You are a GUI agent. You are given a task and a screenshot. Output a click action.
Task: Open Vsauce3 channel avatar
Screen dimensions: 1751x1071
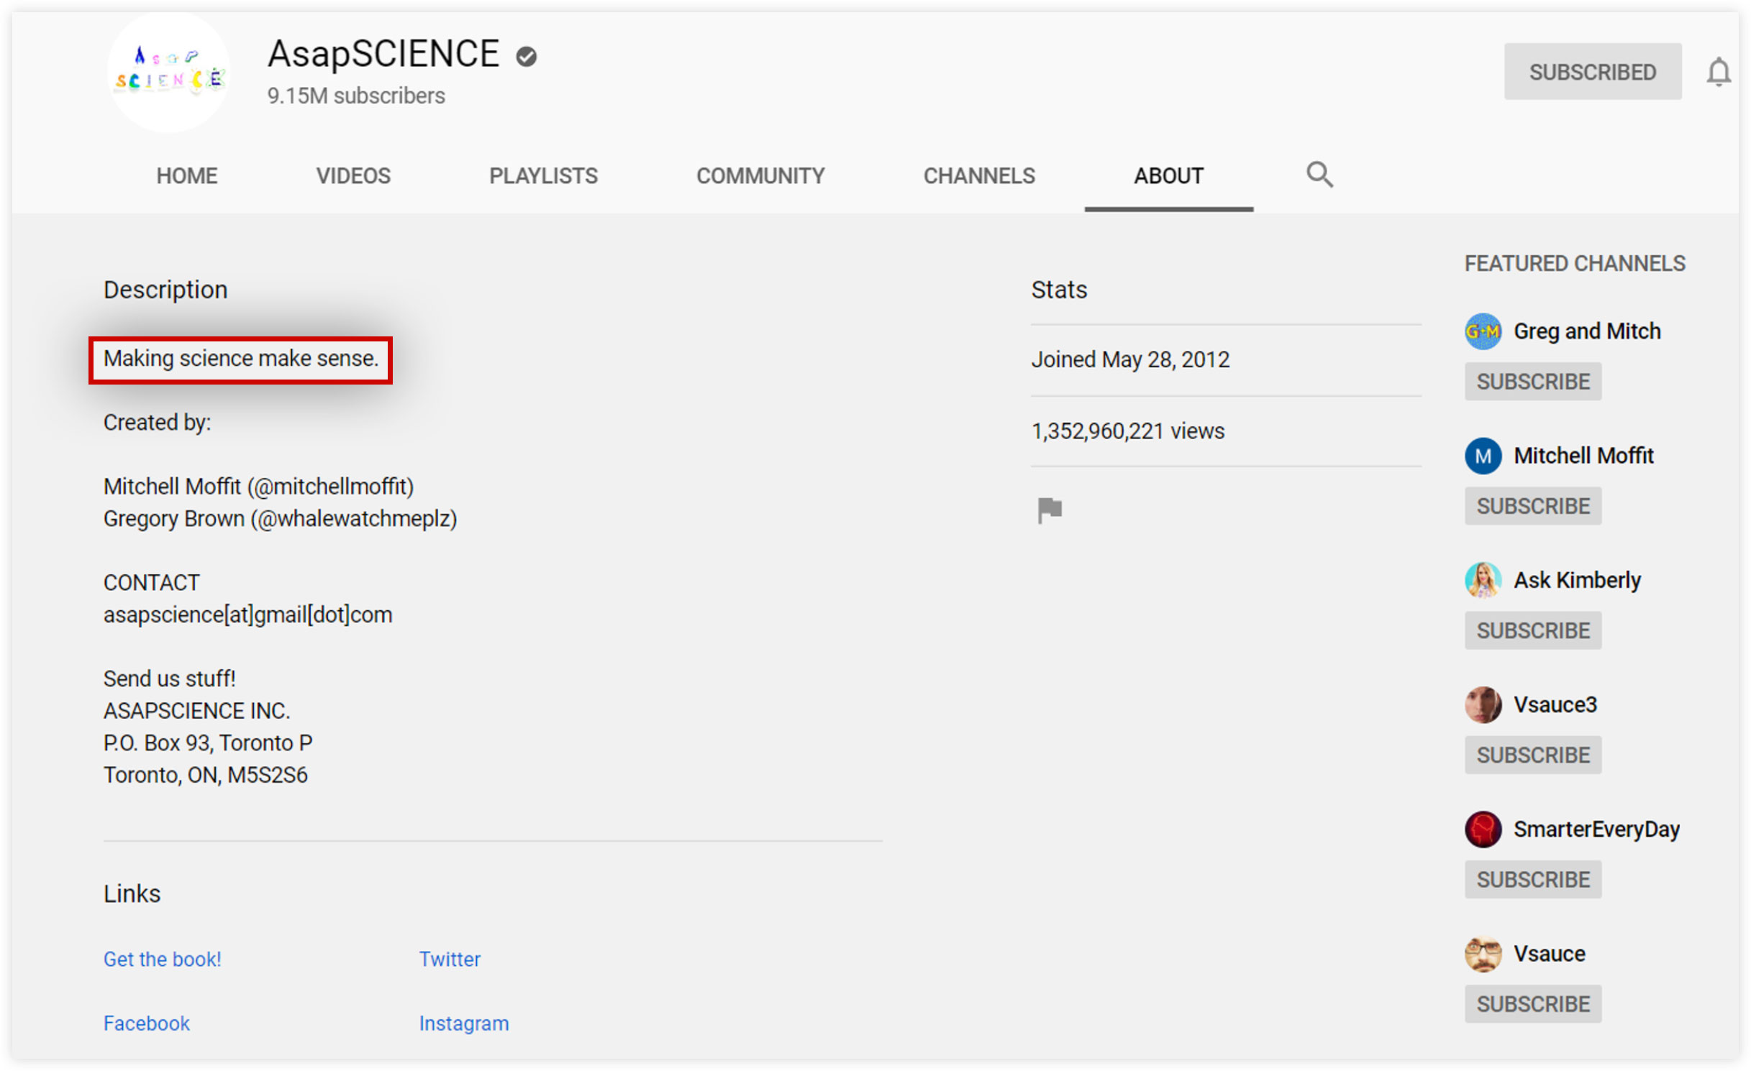pyautogui.click(x=1483, y=704)
